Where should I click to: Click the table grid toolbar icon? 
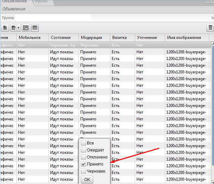click(x=35, y=28)
